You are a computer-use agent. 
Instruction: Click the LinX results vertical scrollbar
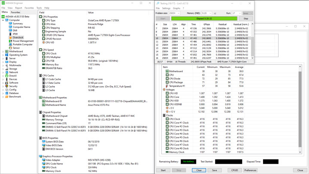pos(252,41)
